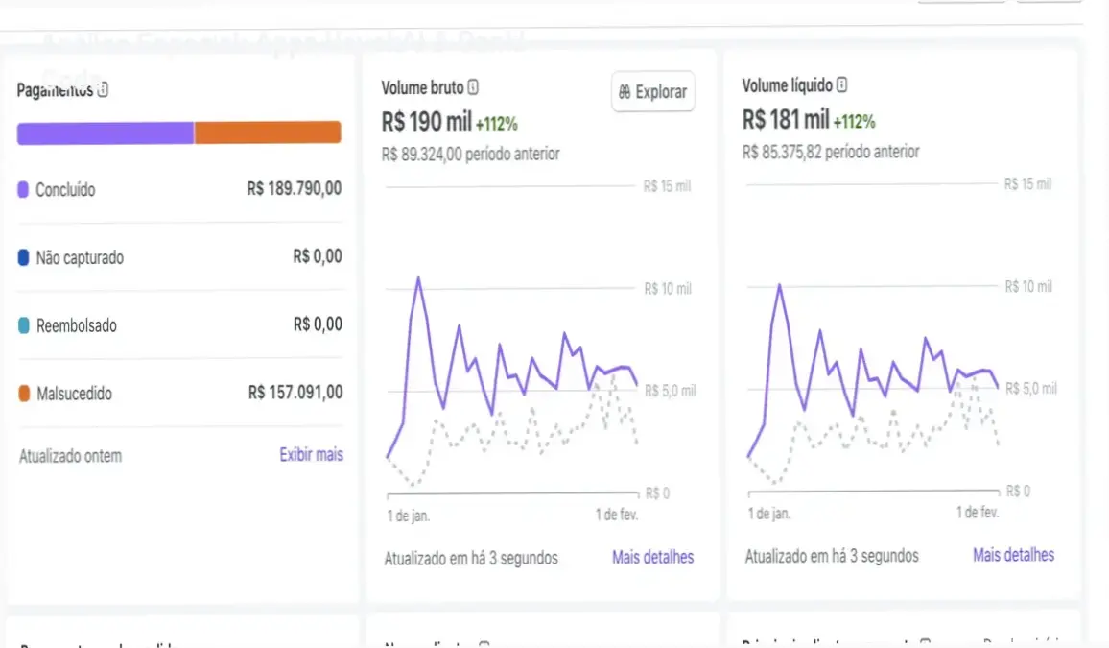Click the peak of the Volume líquido line chart
The image size is (1109, 648).
click(779, 285)
